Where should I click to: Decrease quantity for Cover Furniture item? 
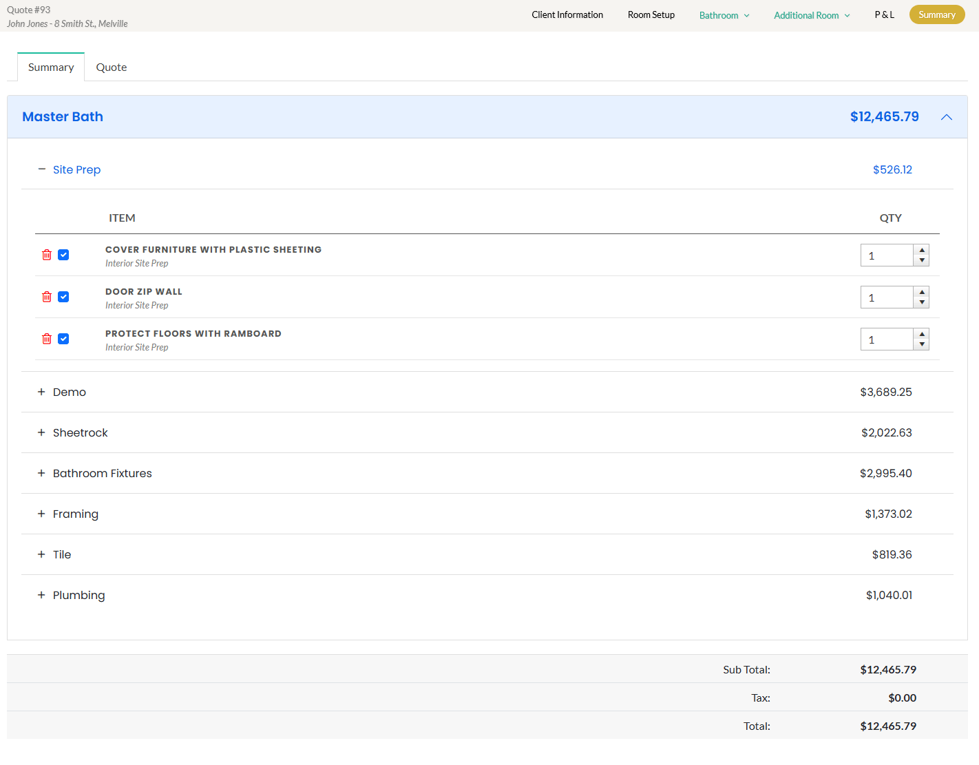[922, 260]
